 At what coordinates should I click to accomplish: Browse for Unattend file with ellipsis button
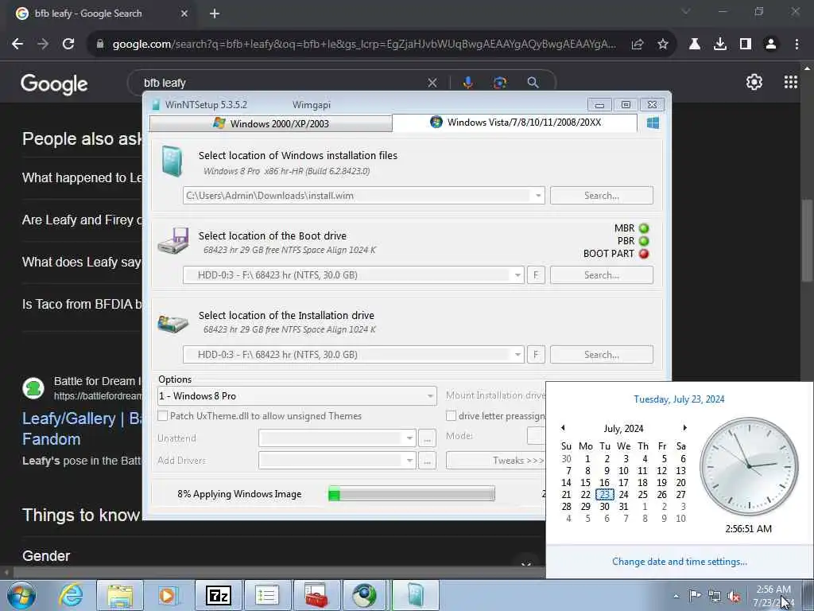tap(427, 438)
